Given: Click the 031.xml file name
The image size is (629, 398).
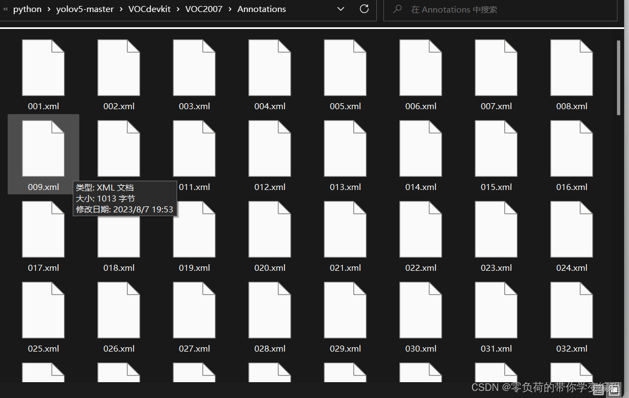Looking at the screenshot, I should click(496, 349).
